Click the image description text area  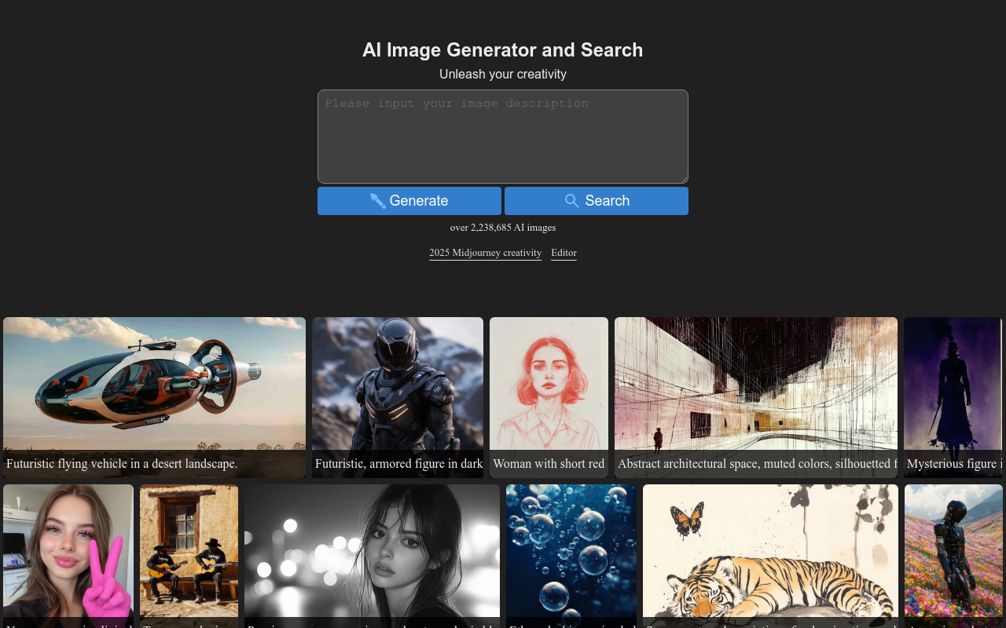pyautogui.click(x=503, y=137)
